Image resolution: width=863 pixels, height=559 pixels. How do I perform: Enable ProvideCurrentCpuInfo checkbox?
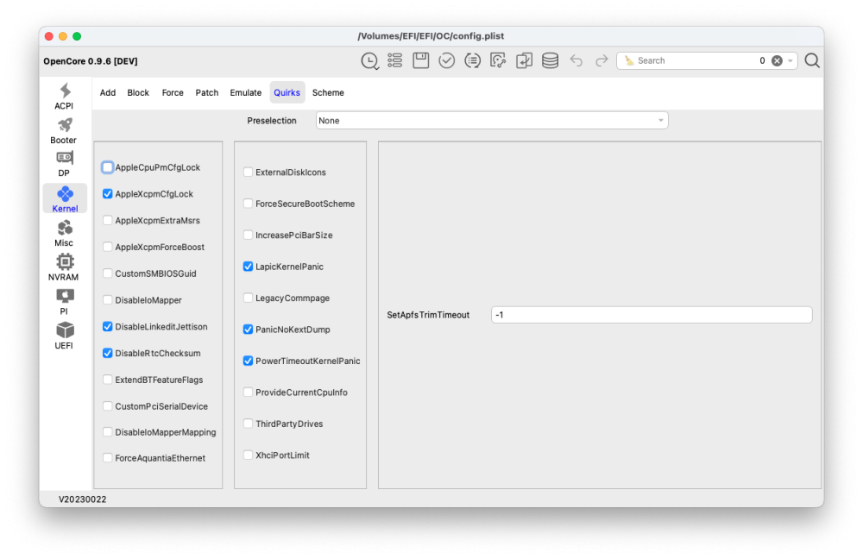point(248,392)
